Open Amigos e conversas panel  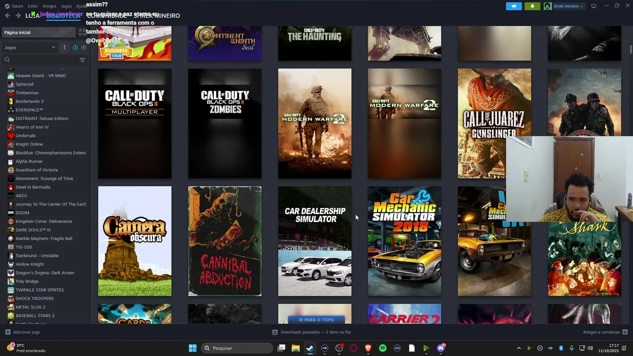(605, 332)
